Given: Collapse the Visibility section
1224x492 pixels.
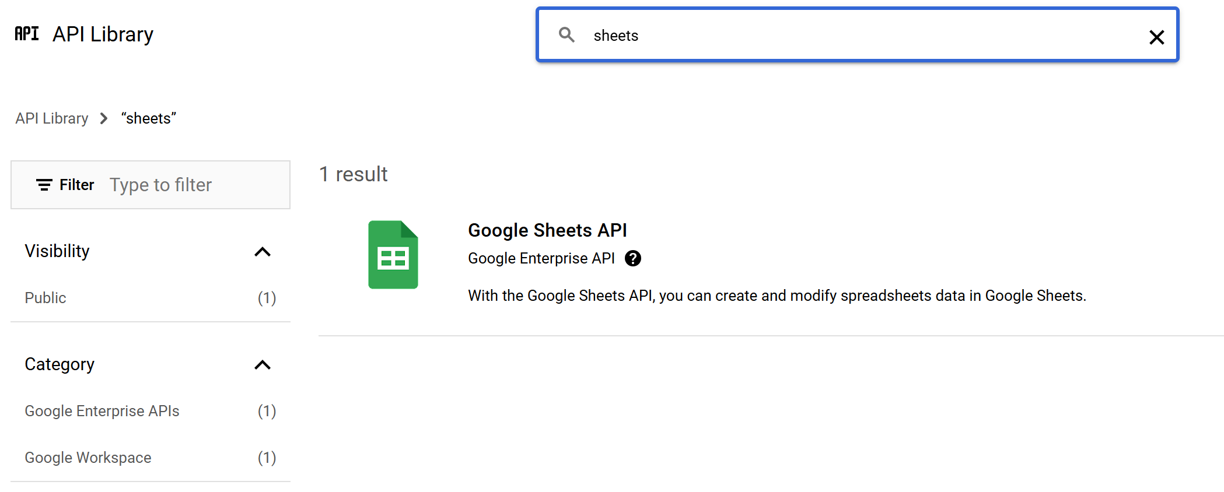Looking at the screenshot, I should (x=263, y=252).
